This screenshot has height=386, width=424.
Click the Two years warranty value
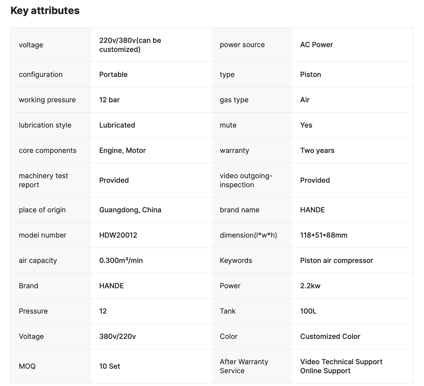coord(317,150)
